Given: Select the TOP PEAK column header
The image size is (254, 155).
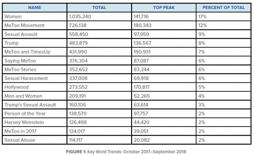Looking at the screenshot, I should [x=164, y=7].
